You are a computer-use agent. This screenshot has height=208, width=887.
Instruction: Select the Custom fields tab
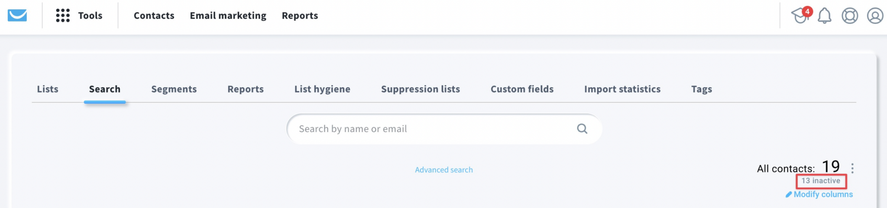(522, 89)
